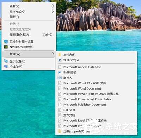Create a Microsoft PowerPoint Presentation
Screen dimensions: 141x138
click(x=96, y=99)
